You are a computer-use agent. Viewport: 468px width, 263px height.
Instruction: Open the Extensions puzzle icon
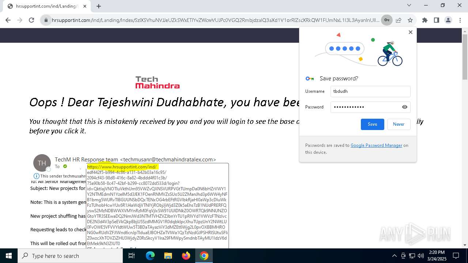425,20
